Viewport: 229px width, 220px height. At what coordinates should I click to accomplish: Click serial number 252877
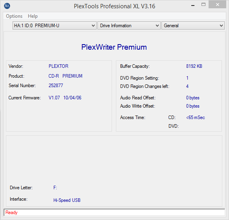[56, 86]
